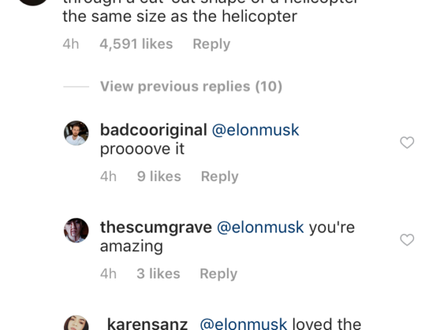Expand View previous replies (10)
The width and height of the screenshot is (440, 330).
(x=191, y=86)
